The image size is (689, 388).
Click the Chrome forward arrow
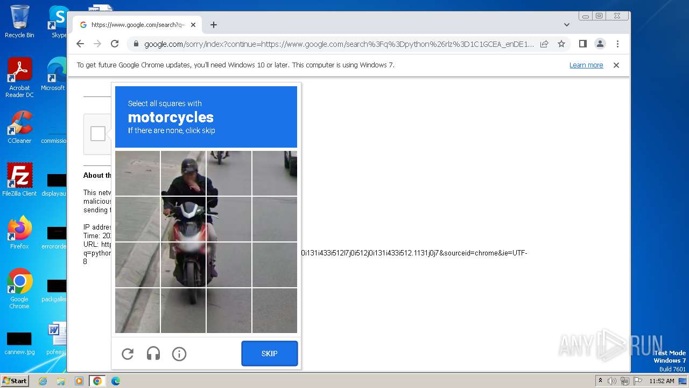[97, 44]
